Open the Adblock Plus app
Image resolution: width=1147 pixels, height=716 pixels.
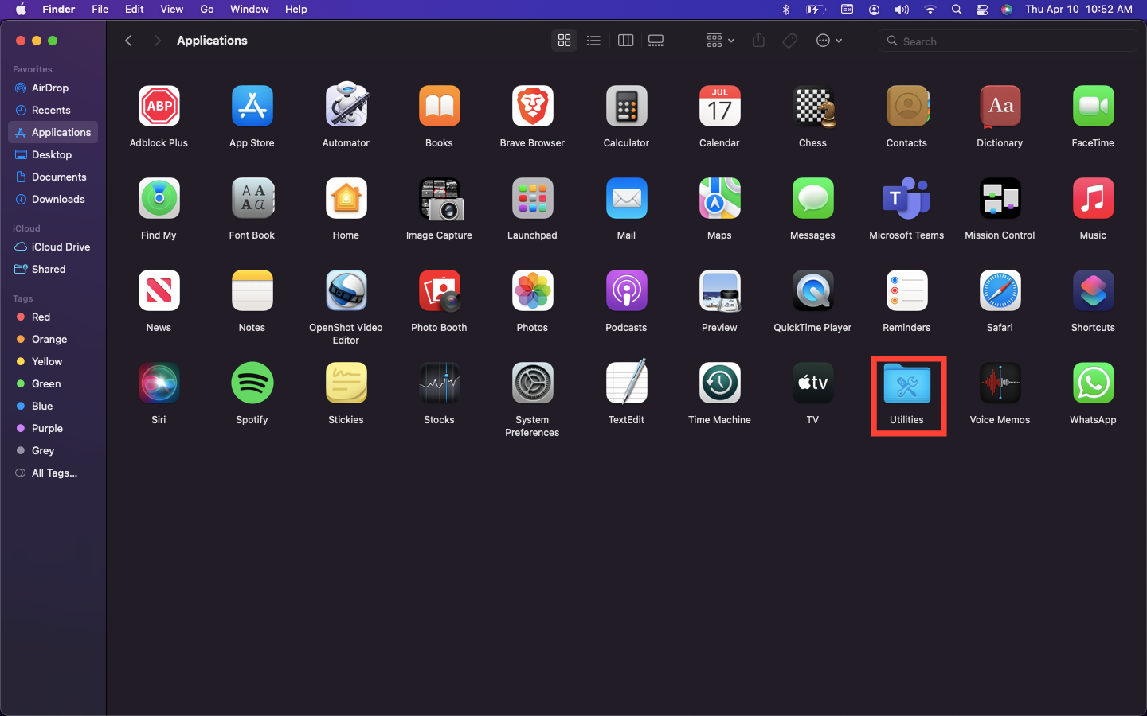coord(159,107)
